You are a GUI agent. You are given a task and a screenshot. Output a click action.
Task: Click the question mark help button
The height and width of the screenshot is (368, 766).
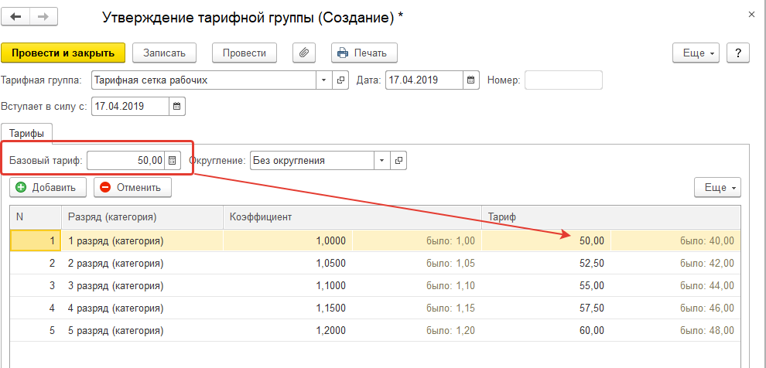coord(739,53)
